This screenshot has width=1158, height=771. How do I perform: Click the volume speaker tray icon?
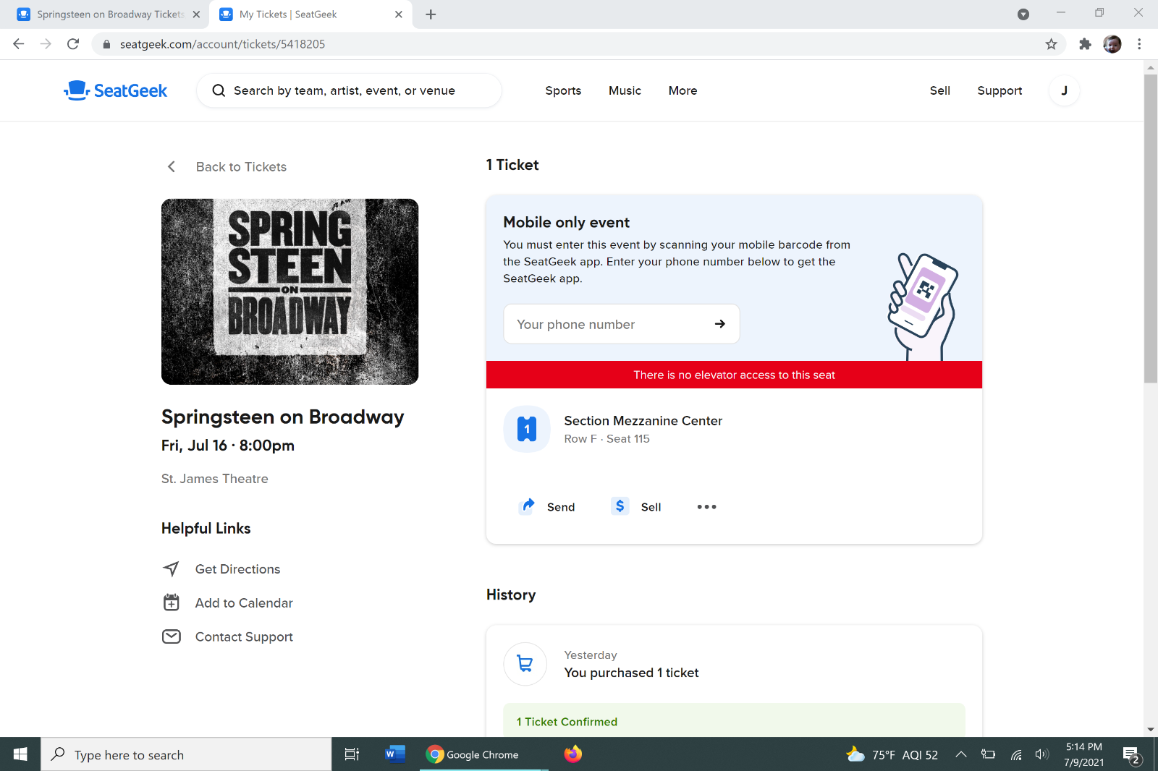tap(1042, 754)
